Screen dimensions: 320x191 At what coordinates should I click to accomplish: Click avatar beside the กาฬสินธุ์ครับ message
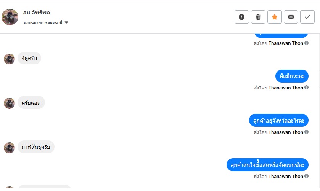9,148
